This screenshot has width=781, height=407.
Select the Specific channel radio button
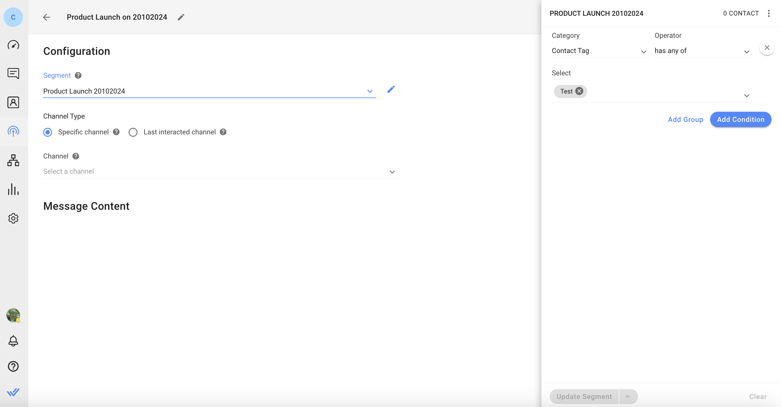pyautogui.click(x=48, y=132)
